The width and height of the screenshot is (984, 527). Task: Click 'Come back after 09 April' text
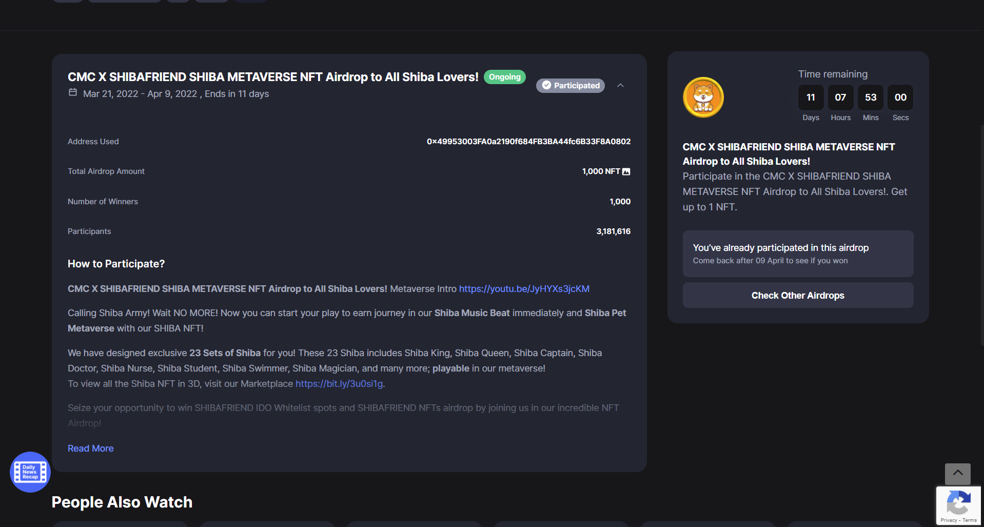[770, 261]
